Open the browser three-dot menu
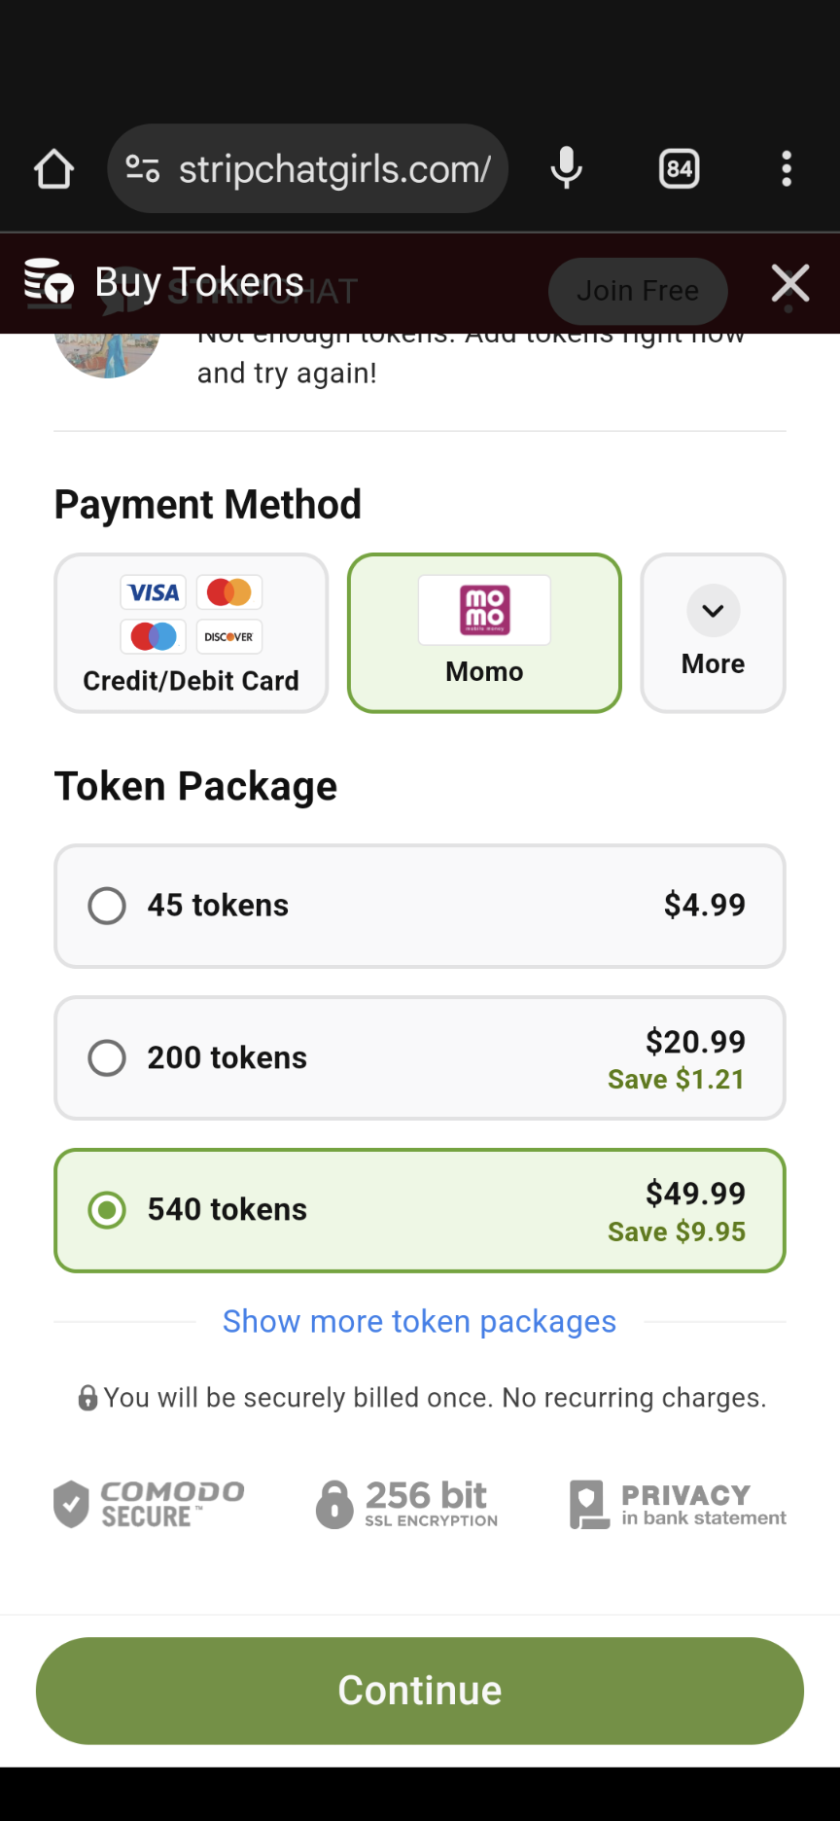The image size is (840, 1821). (787, 169)
